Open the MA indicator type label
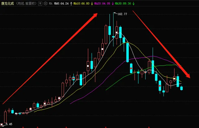The height and width of the screenshot is (128, 199). click(51, 3)
